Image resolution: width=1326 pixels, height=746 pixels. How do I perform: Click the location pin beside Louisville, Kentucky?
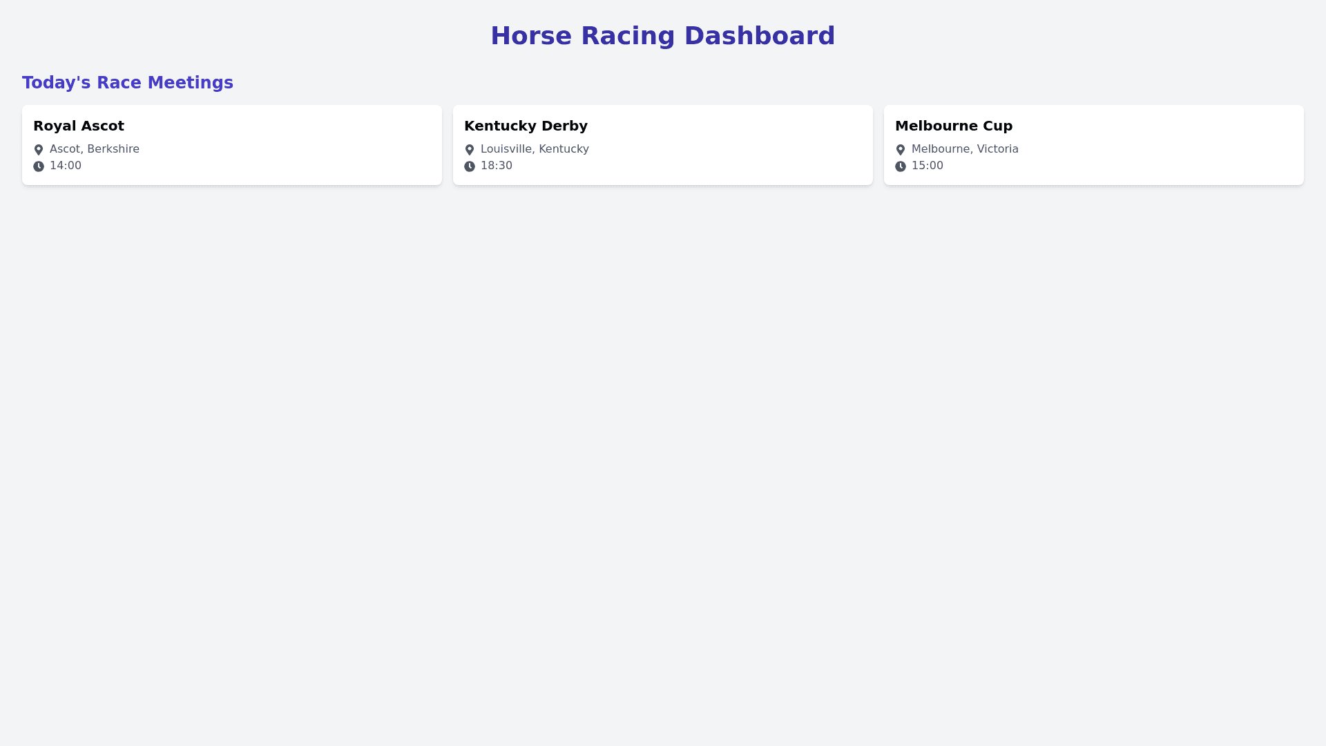(x=470, y=150)
